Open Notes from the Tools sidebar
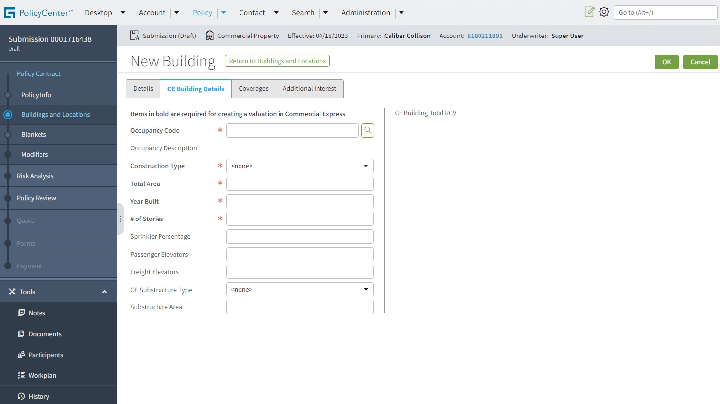Image resolution: width=720 pixels, height=404 pixels. click(37, 313)
